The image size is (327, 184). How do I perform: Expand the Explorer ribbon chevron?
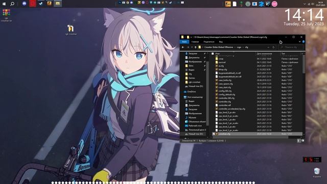pyautogui.click(x=299, y=42)
